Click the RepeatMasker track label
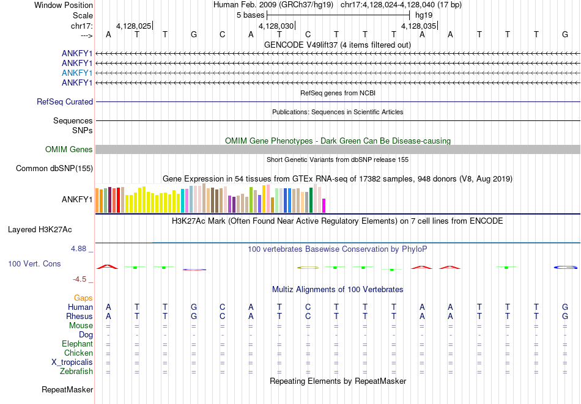The width and height of the screenshot is (581, 404). point(67,389)
